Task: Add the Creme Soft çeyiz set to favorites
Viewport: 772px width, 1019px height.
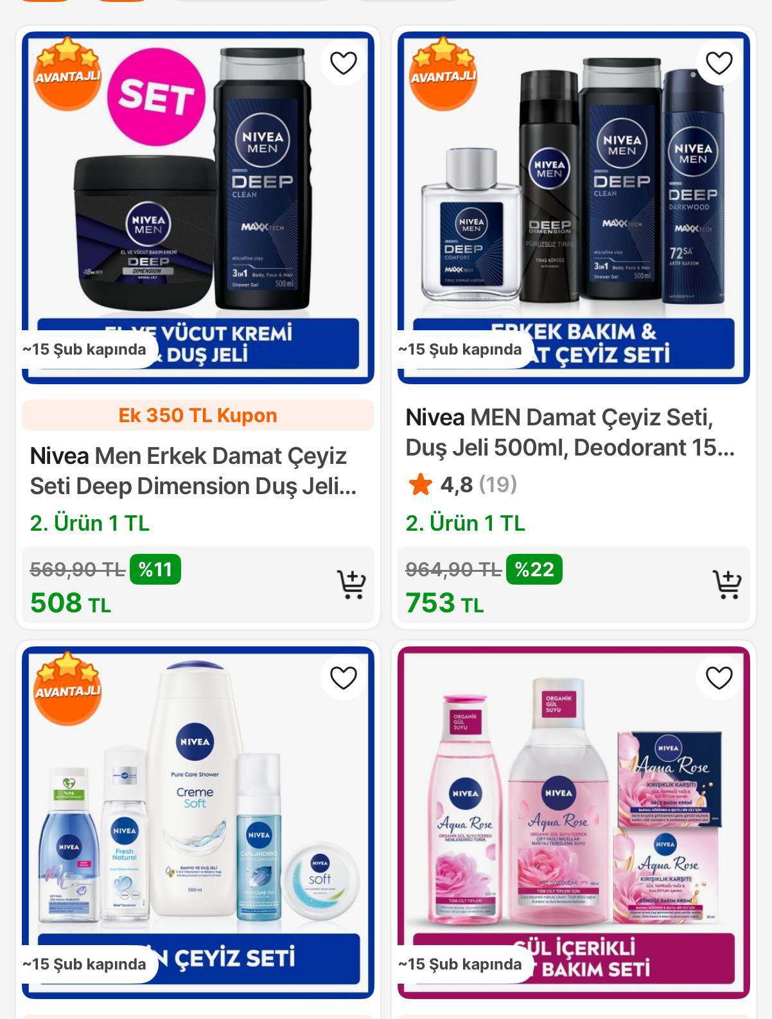Action: click(x=343, y=678)
